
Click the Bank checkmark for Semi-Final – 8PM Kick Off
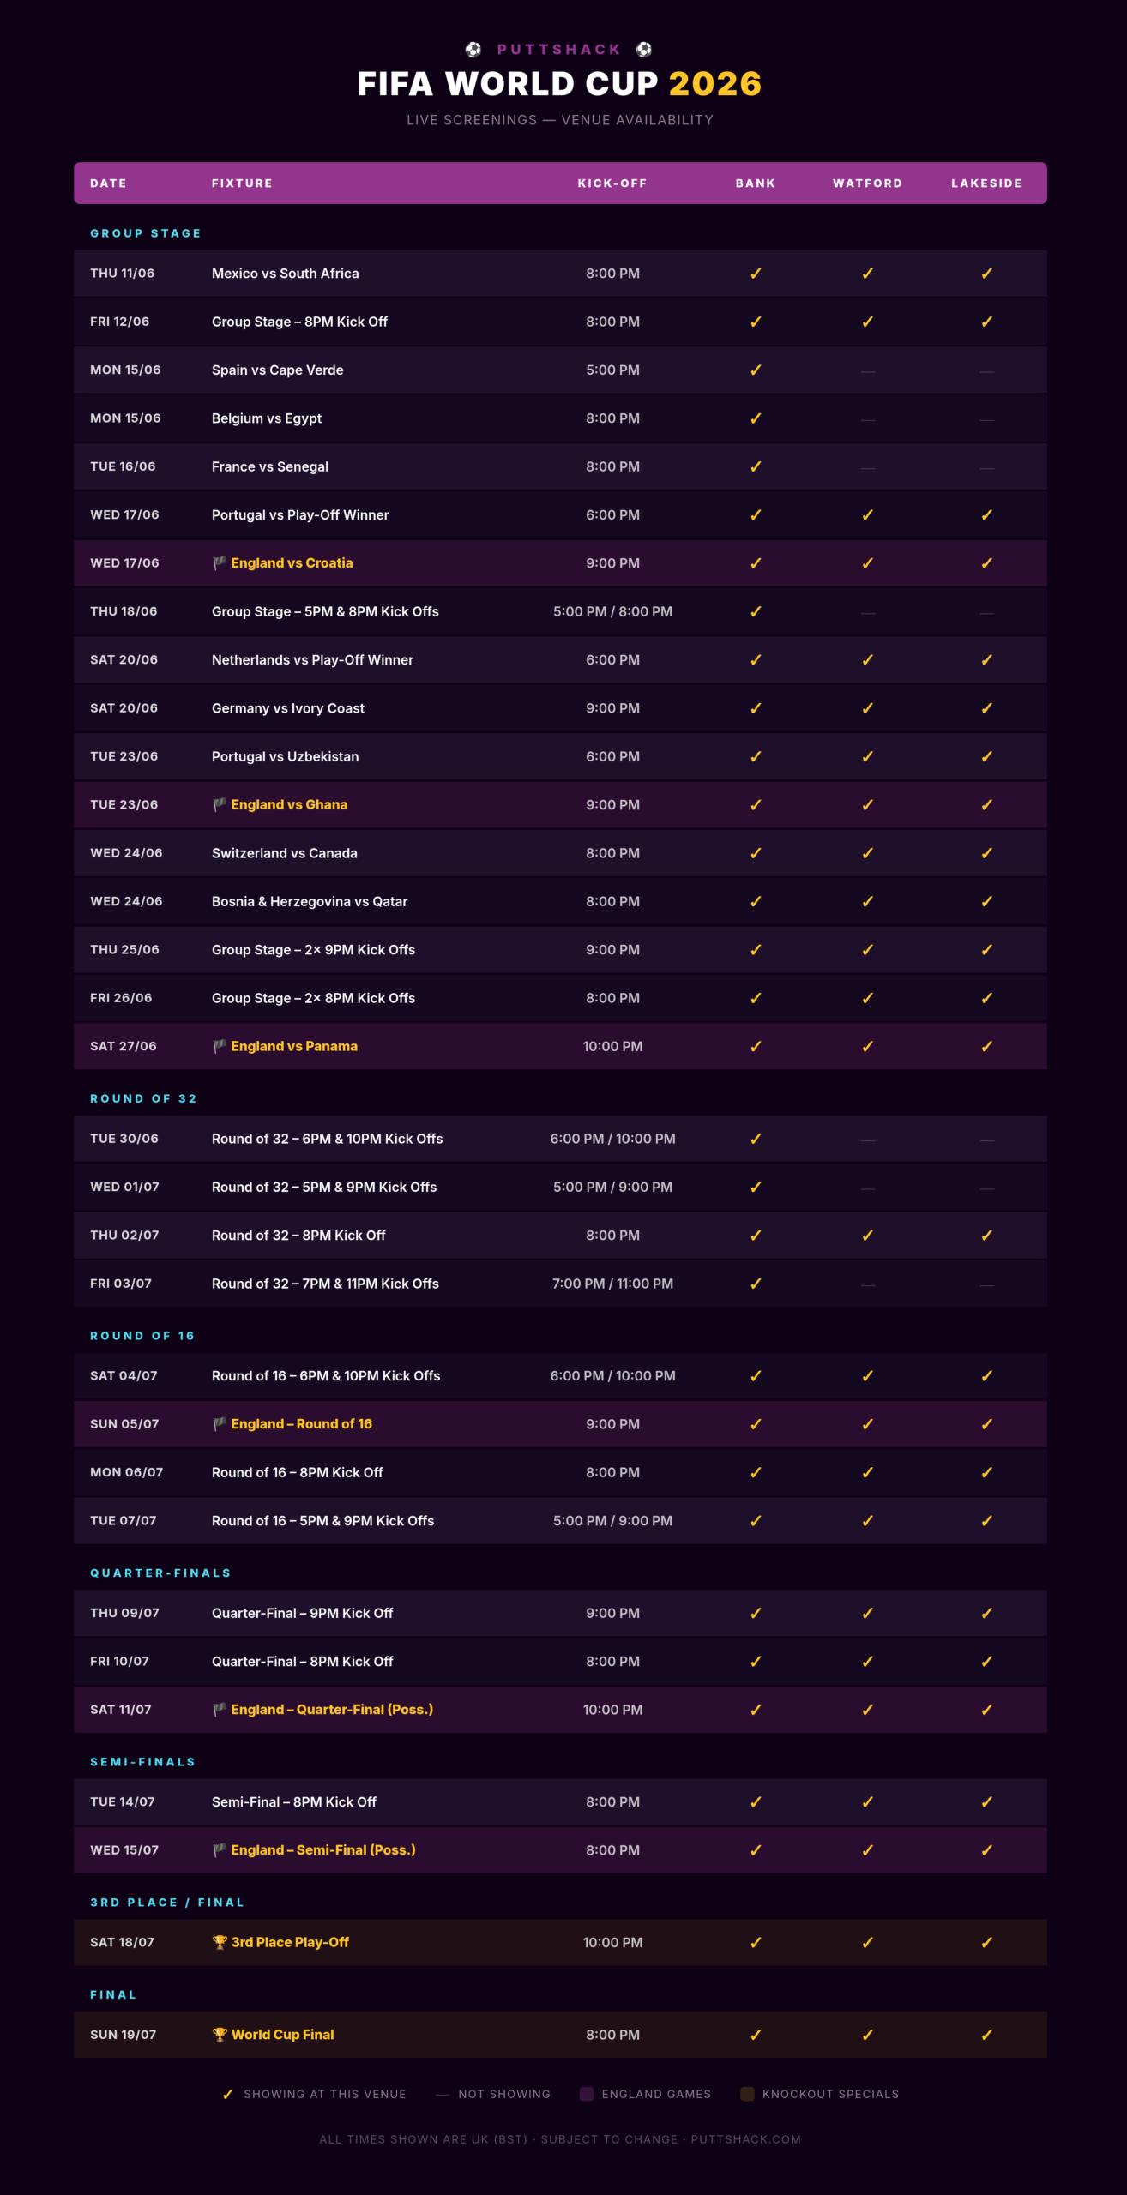[x=756, y=1802]
